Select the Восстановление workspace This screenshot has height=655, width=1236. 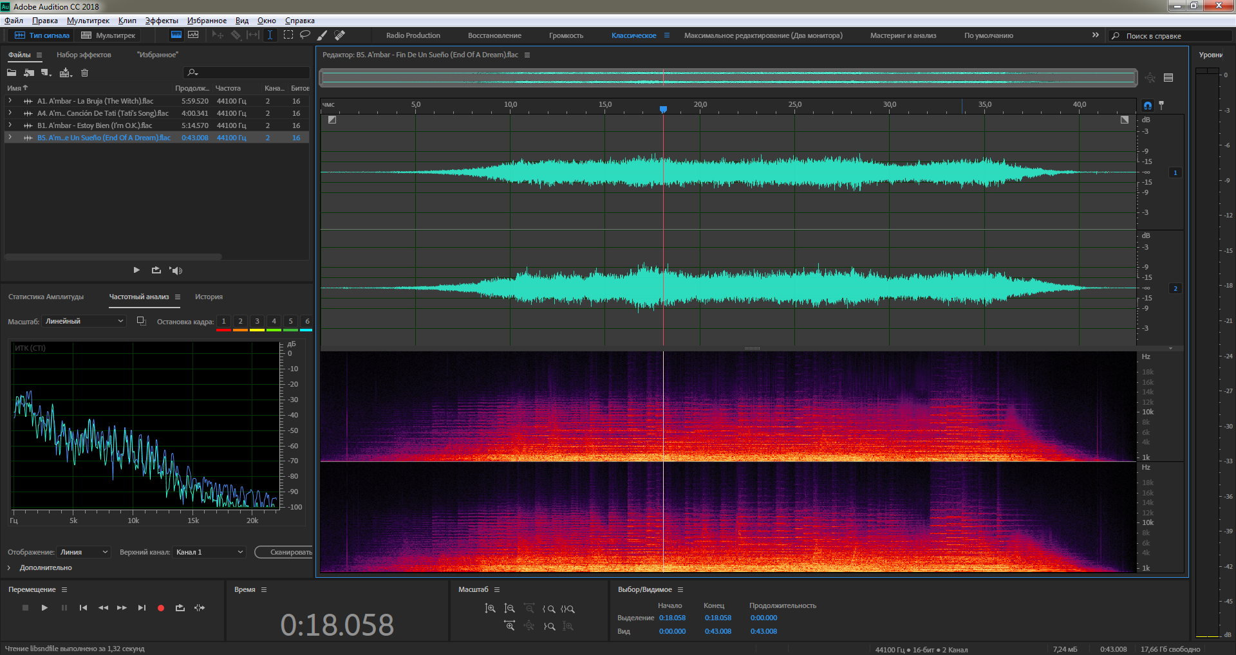pyautogui.click(x=494, y=35)
